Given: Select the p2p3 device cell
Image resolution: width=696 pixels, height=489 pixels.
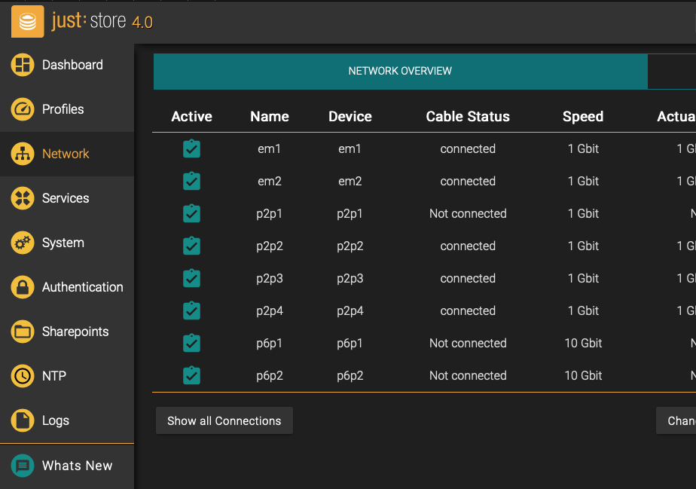Looking at the screenshot, I should [x=350, y=279].
